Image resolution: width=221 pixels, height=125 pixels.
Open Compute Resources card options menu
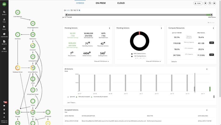[x=213, y=28]
